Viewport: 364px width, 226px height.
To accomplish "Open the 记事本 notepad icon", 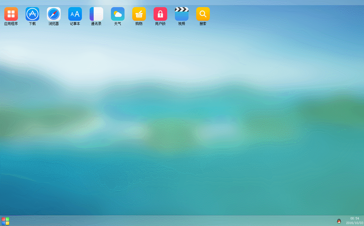I will tap(75, 14).
